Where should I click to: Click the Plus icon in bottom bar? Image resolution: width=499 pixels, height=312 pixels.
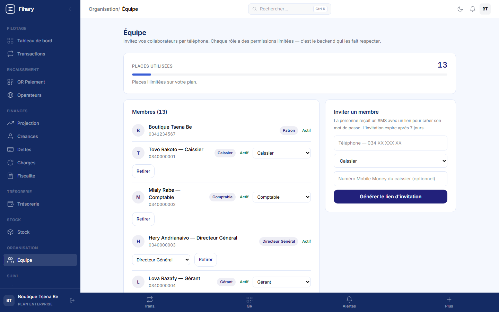[x=449, y=300]
